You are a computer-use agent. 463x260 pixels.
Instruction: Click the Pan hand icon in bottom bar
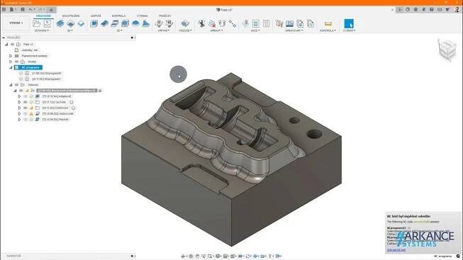(197, 256)
